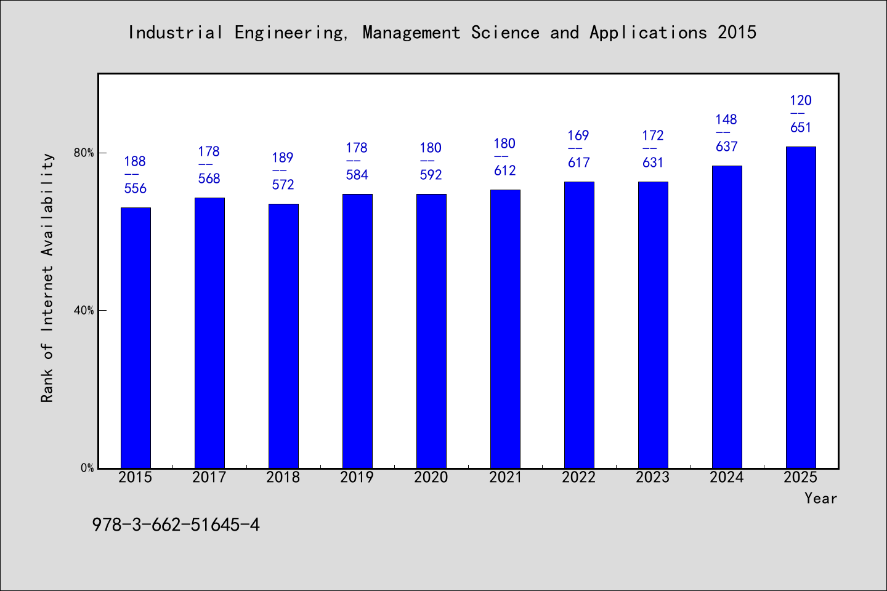Viewport: 887px width, 591px height.
Task: Click the 2024 bar
Action: tap(727, 317)
